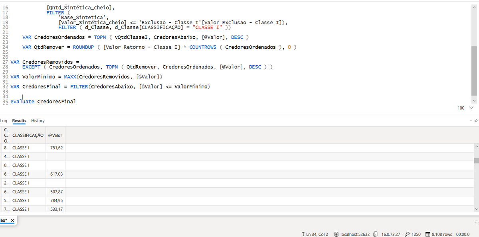Viewport: 479px width, 237px height.
Task: Switch to the Log tab
Action: [x=4, y=121]
